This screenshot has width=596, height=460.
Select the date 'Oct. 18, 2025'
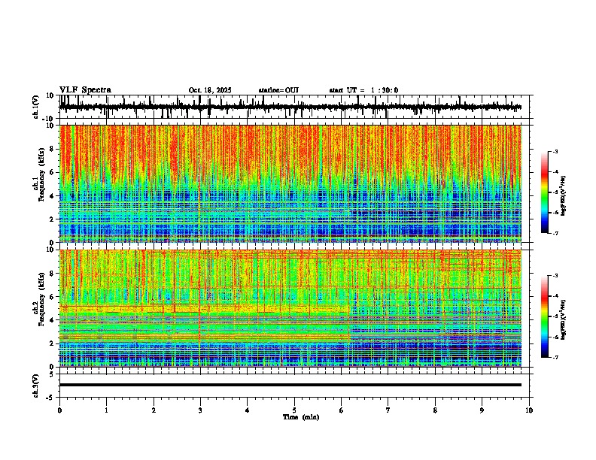(210, 90)
